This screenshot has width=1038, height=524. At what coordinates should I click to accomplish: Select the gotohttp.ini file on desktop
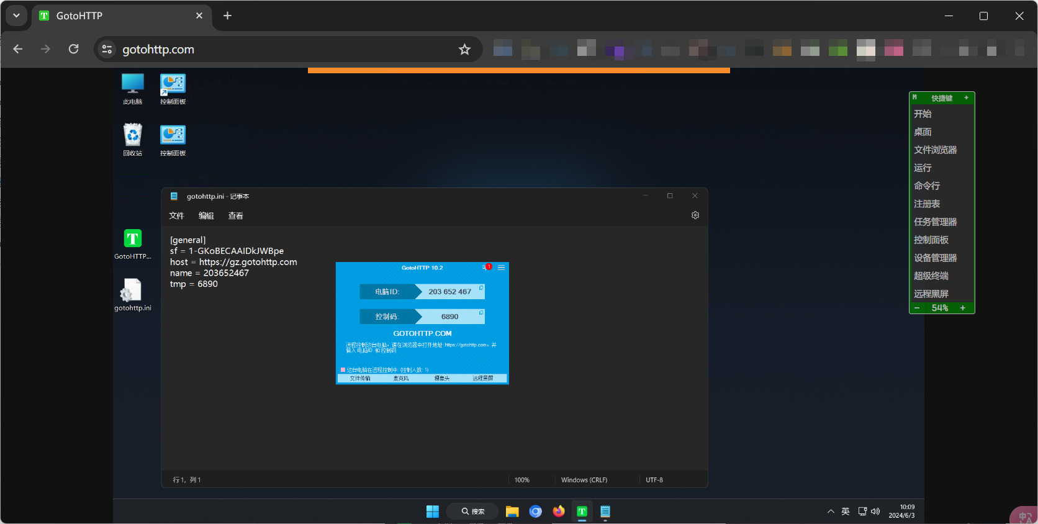[x=132, y=295]
